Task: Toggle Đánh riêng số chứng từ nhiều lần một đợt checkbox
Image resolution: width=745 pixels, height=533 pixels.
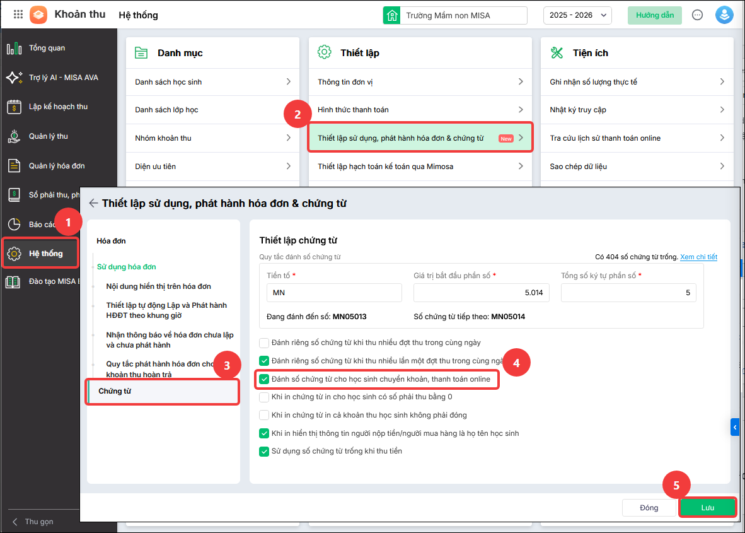Action: click(263, 361)
